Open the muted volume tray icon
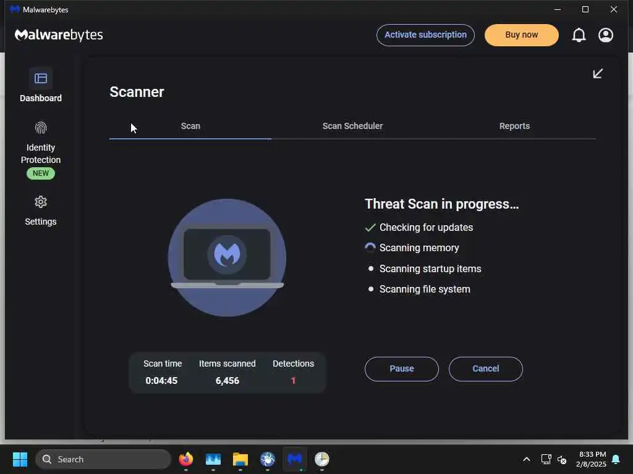This screenshot has width=633, height=474. pyautogui.click(x=562, y=459)
